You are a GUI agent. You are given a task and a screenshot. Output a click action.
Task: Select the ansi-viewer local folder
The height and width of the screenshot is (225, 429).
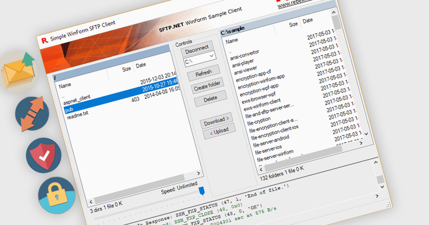pyautogui.click(x=245, y=70)
